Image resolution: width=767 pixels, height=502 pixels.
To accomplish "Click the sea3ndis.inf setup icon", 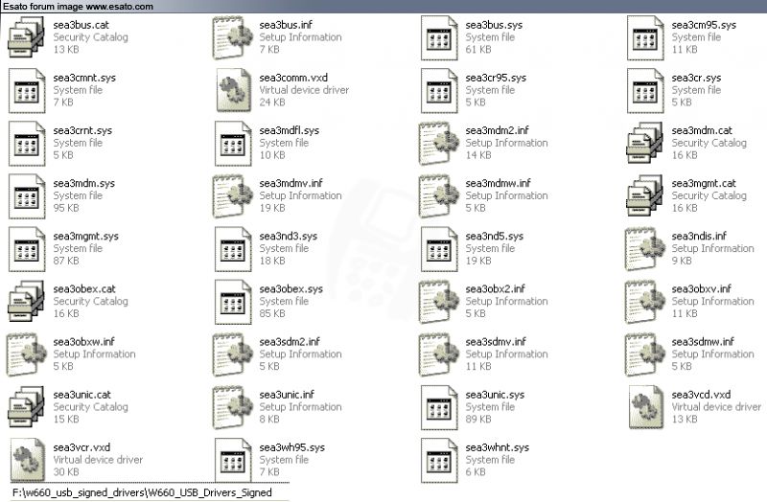I will (645, 248).
